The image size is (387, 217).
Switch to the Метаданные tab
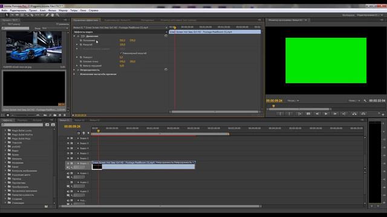tap(148, 20)
